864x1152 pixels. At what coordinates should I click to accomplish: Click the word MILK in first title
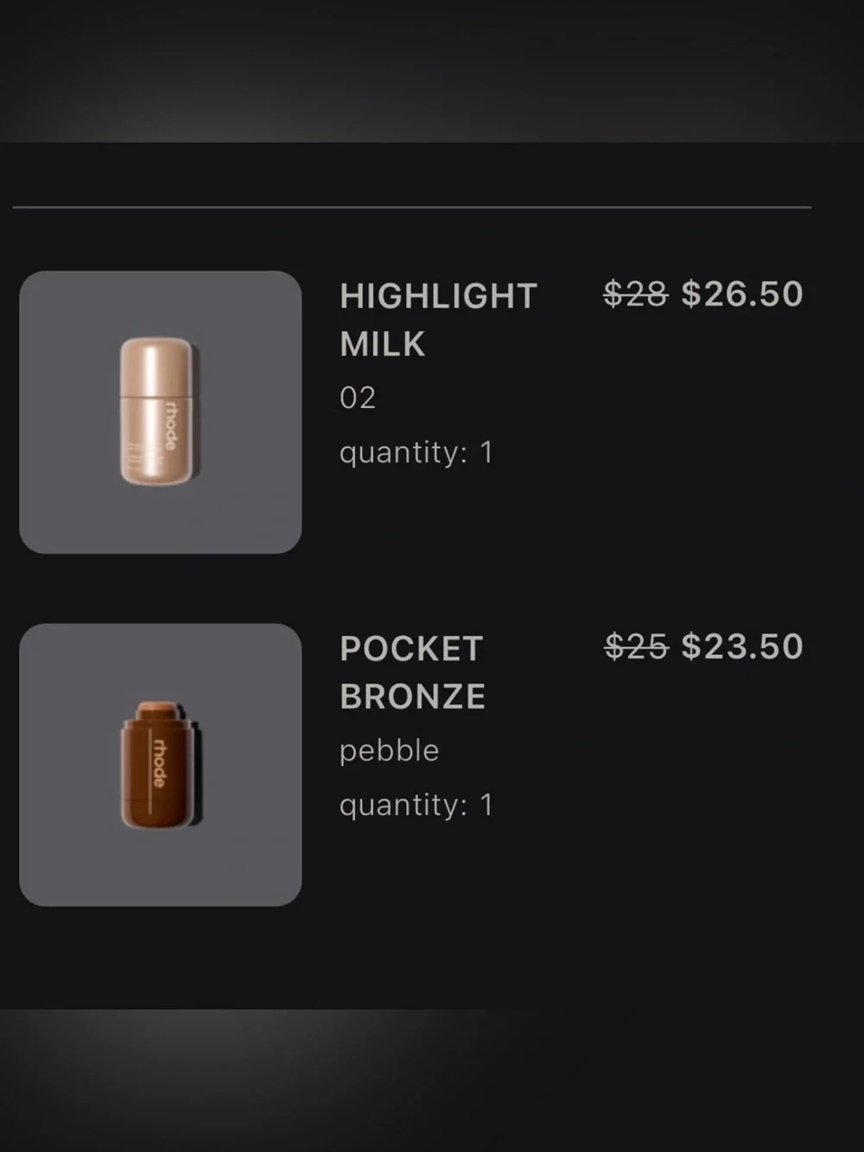(x=383, y=344)
